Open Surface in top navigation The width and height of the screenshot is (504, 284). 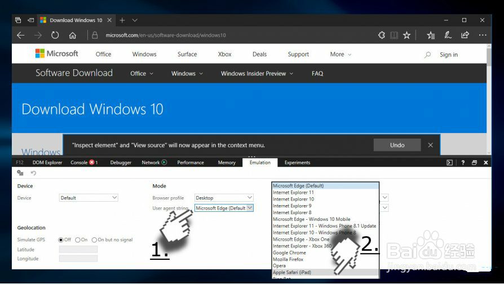[x=187, y=54]
